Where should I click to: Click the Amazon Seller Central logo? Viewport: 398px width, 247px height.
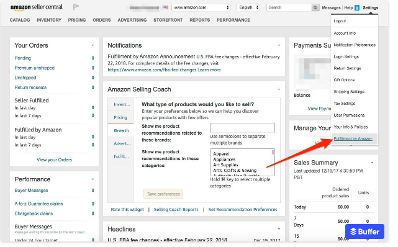click(x=36, y=7)
